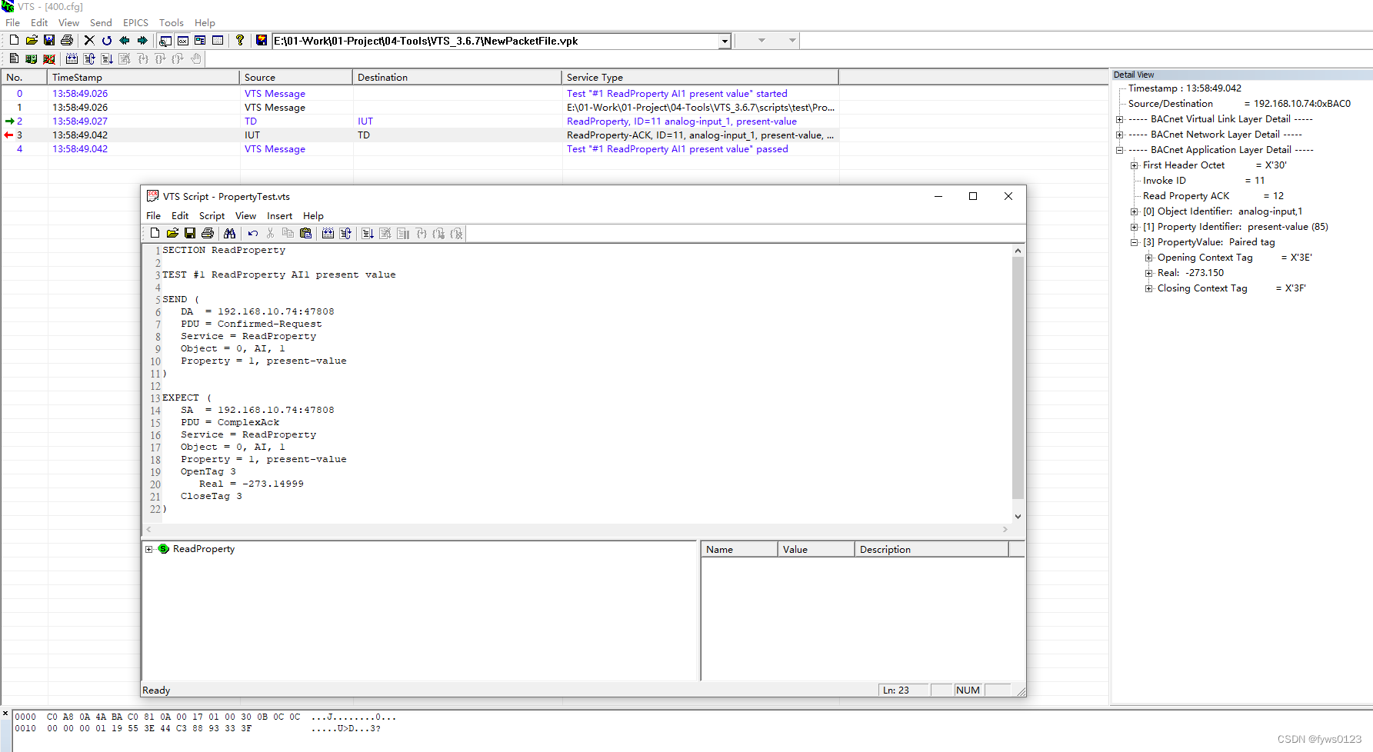Click the teal next packet arrow icon

click(x=142, y=40)
